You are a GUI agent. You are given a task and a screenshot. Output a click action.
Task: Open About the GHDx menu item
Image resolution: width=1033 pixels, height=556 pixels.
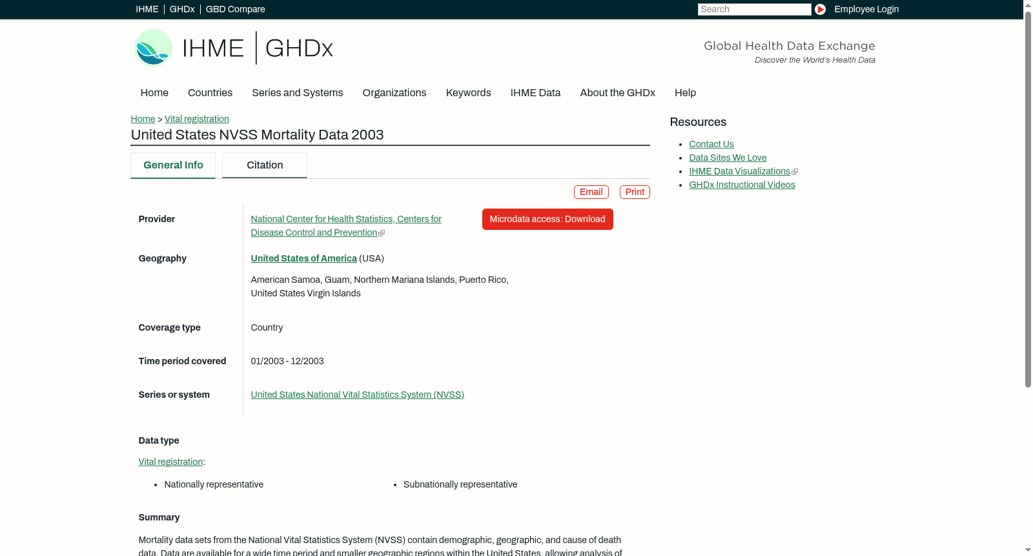click(x=618, y=93)
